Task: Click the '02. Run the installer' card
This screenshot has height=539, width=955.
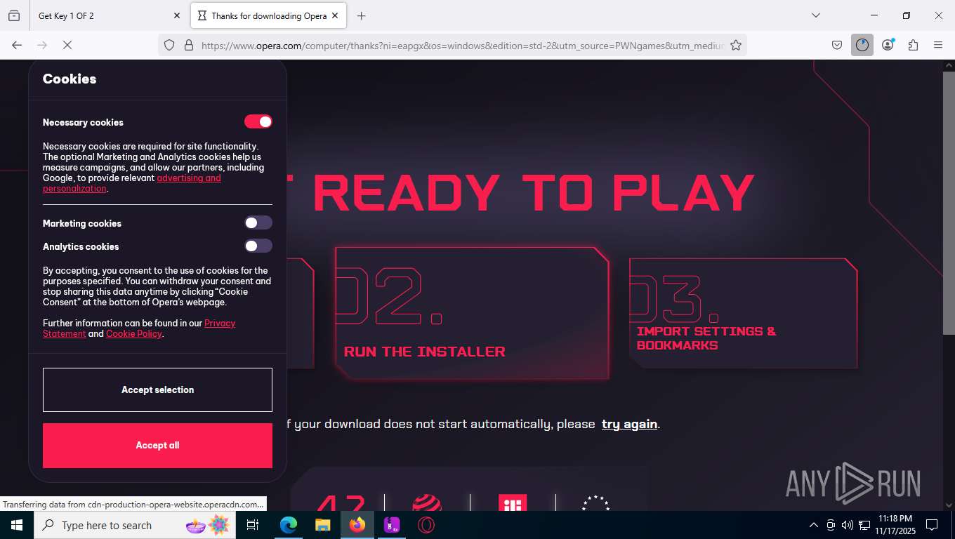Action: (472, 312)
